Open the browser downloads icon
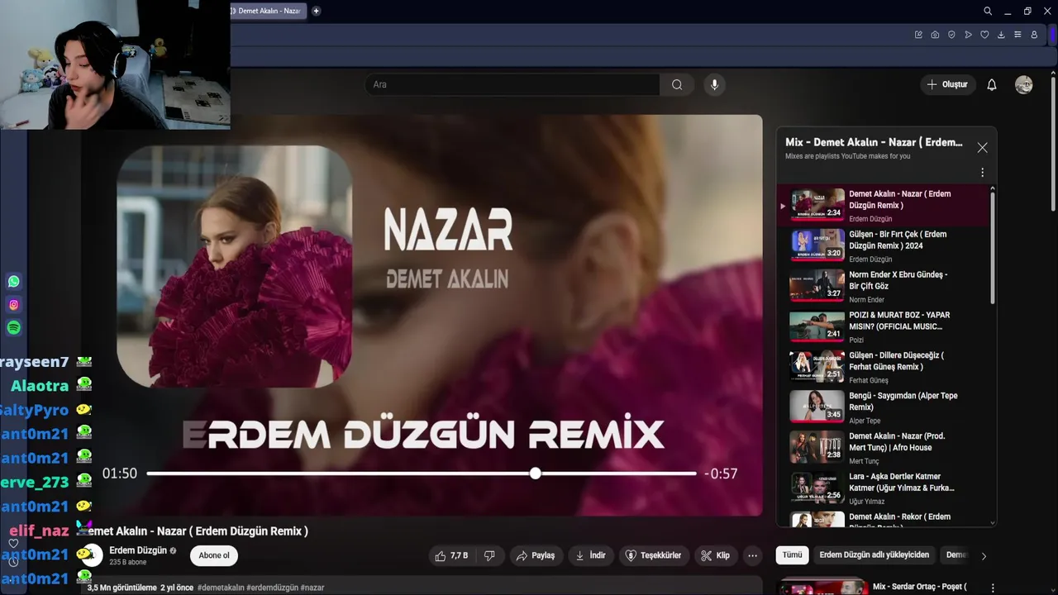The width and height of the screenshot is (1058, 595). (x=1001, y=35)
